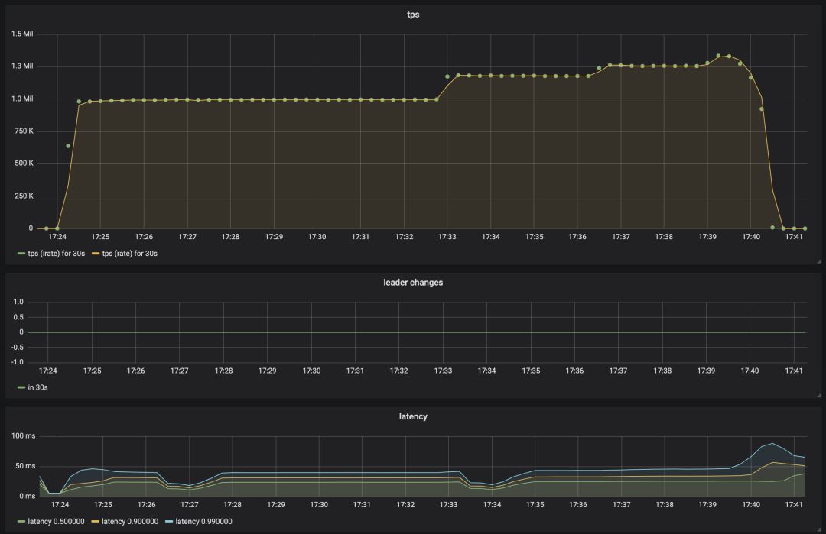The width and height of the screenshot is (826, 534).
Task: Click the highest tps data point near 17:39
Action: coord(718,56)
